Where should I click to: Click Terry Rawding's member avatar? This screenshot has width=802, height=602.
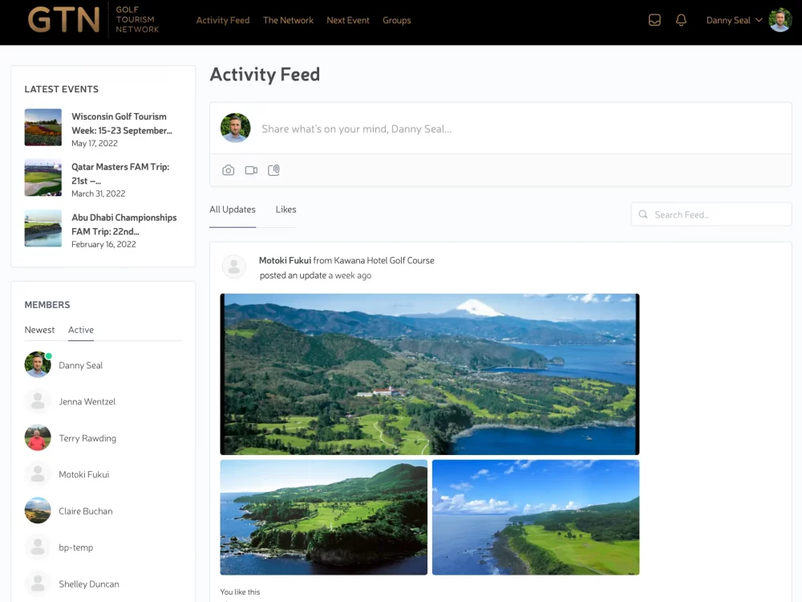click(38, 438)
